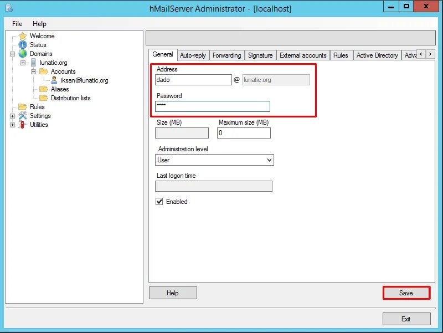Image resolution: width=443 pixels, height=333 pixels.
Task: Select the Utilities tree item
Action: 39,124
